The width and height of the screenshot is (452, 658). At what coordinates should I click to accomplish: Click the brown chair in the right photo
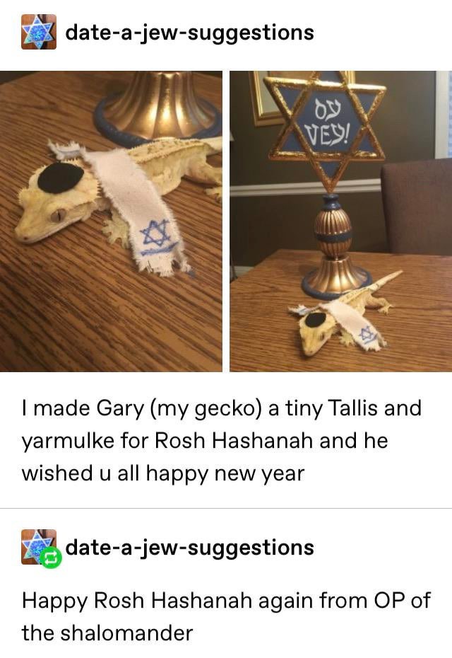click(417, 207)
